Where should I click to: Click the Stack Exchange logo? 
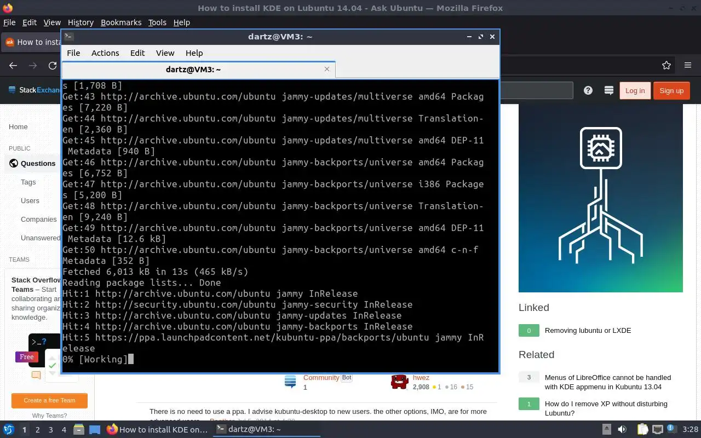click(x=36, y=90)
